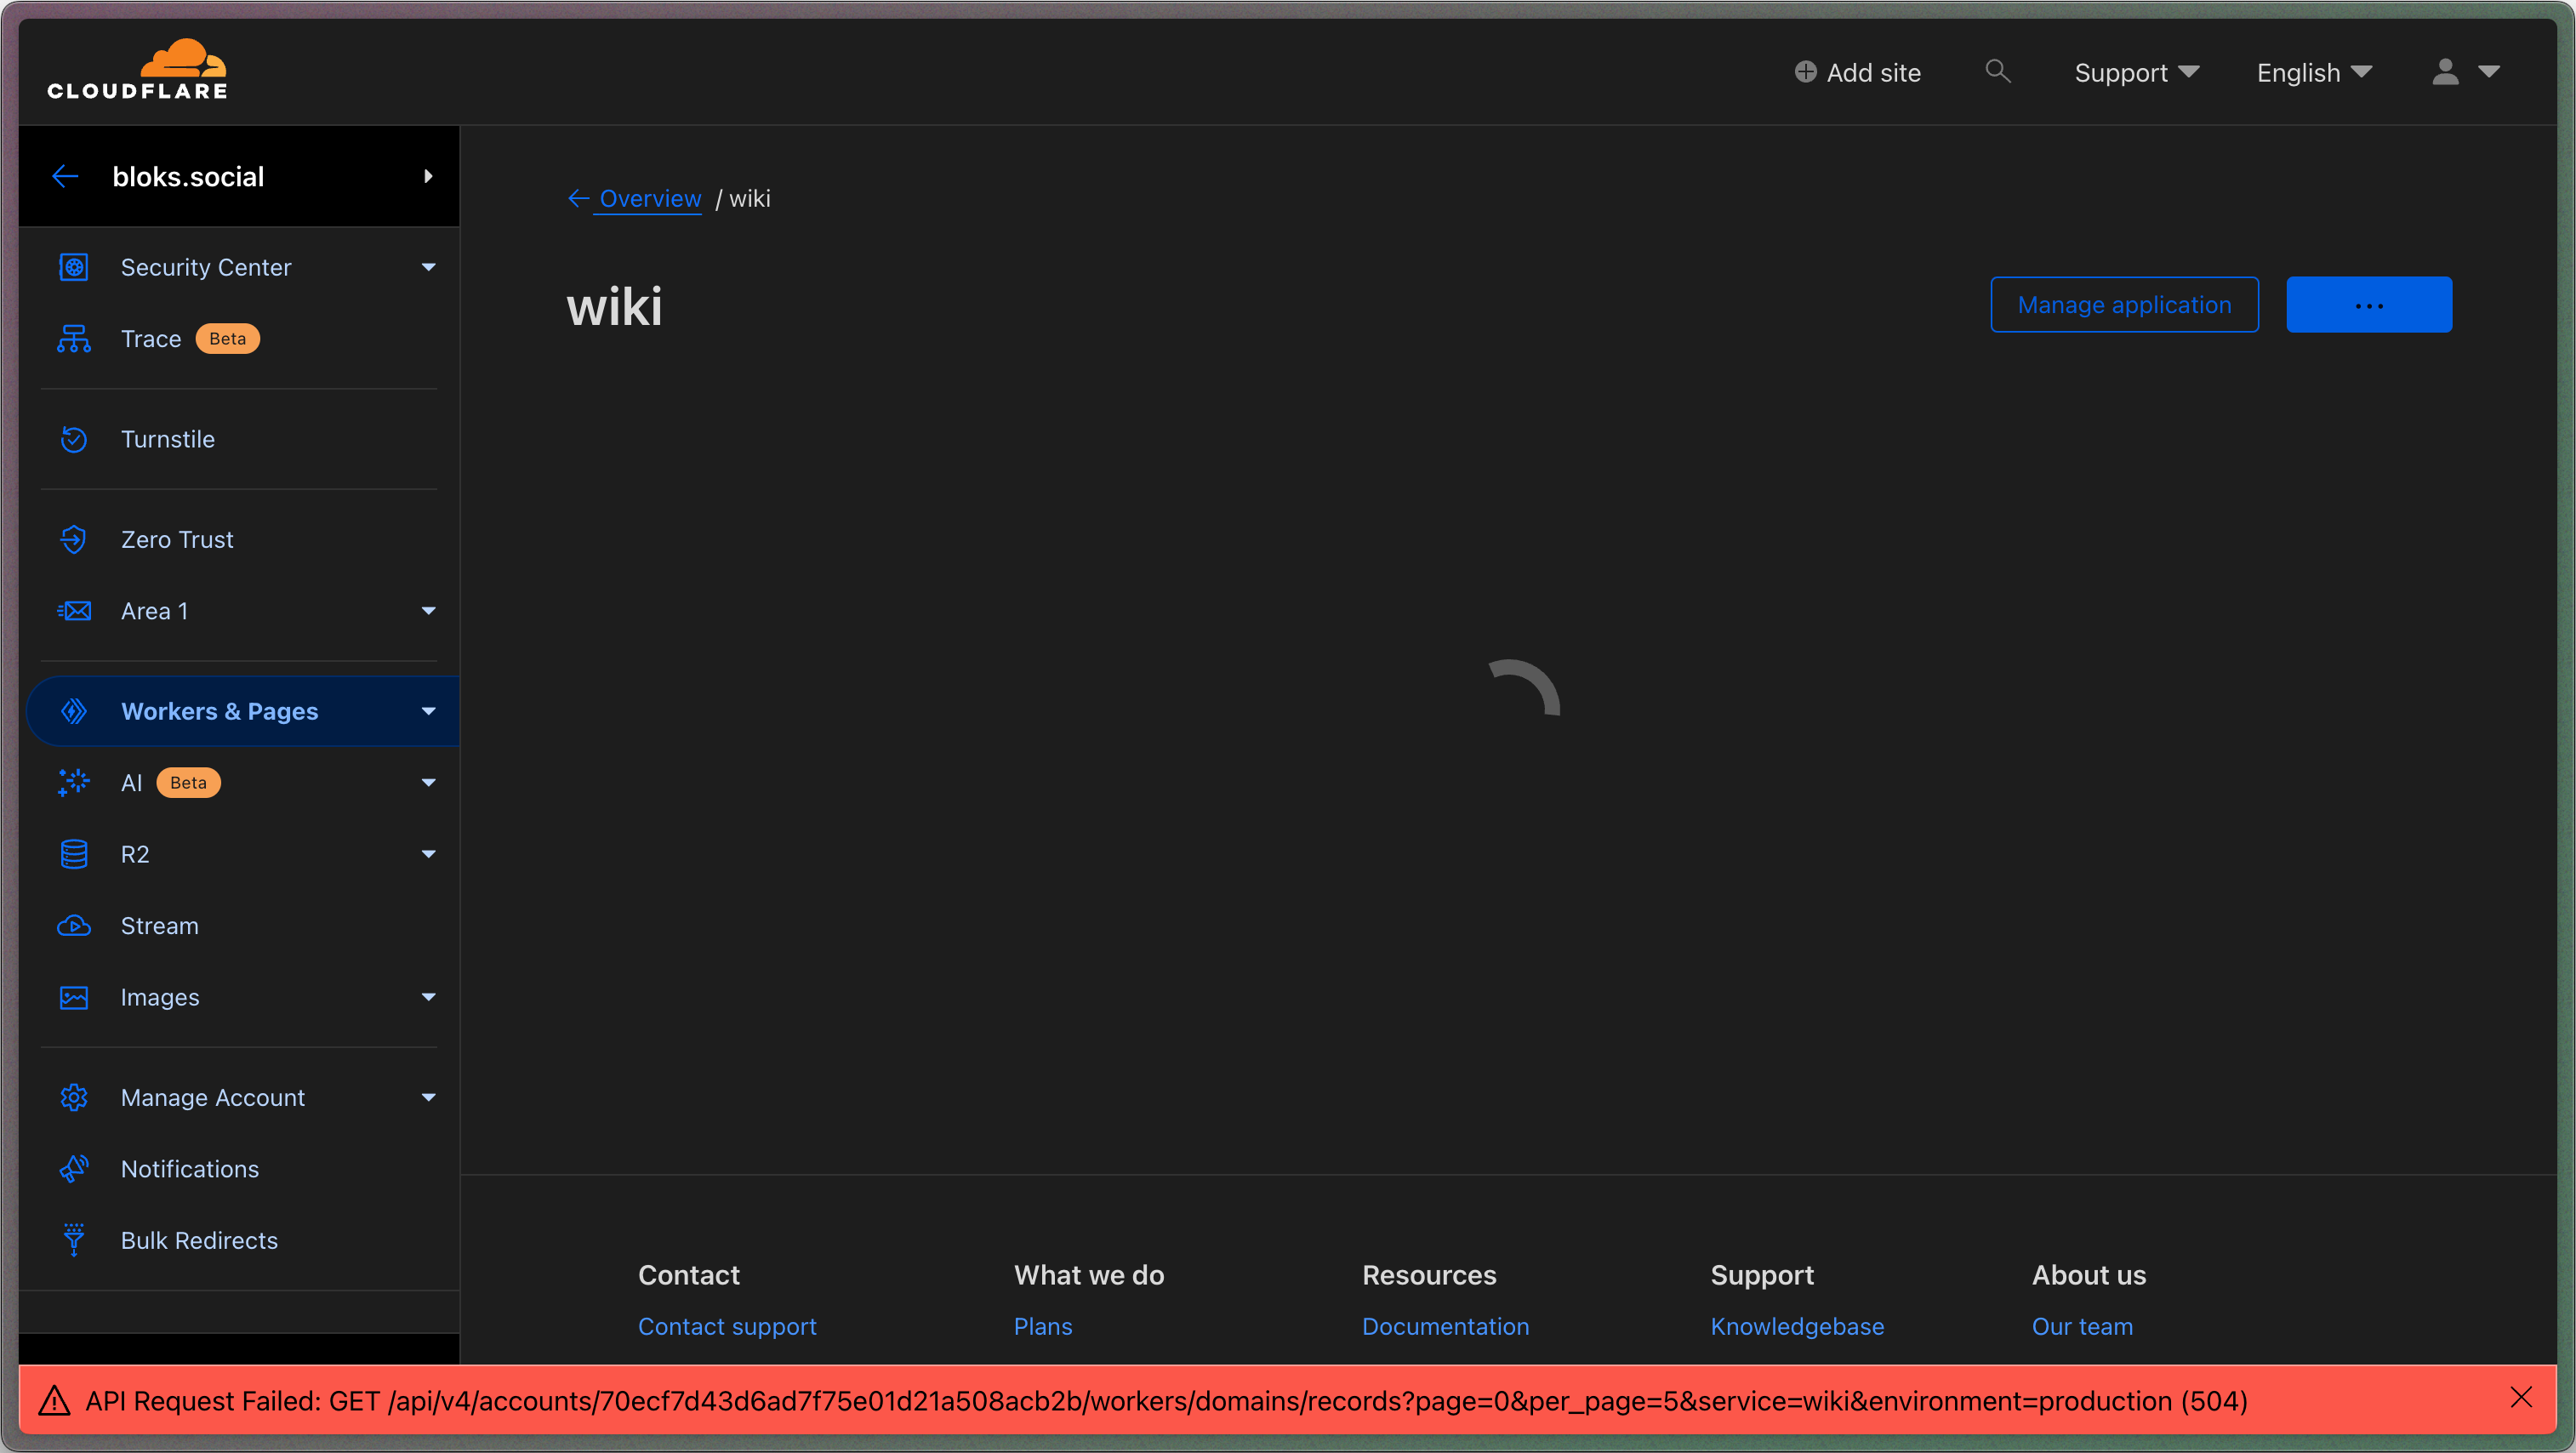Expand the R2 sidebar section
The width and height of the screenshot is (2576, 1453).
[x=428, y=854]
